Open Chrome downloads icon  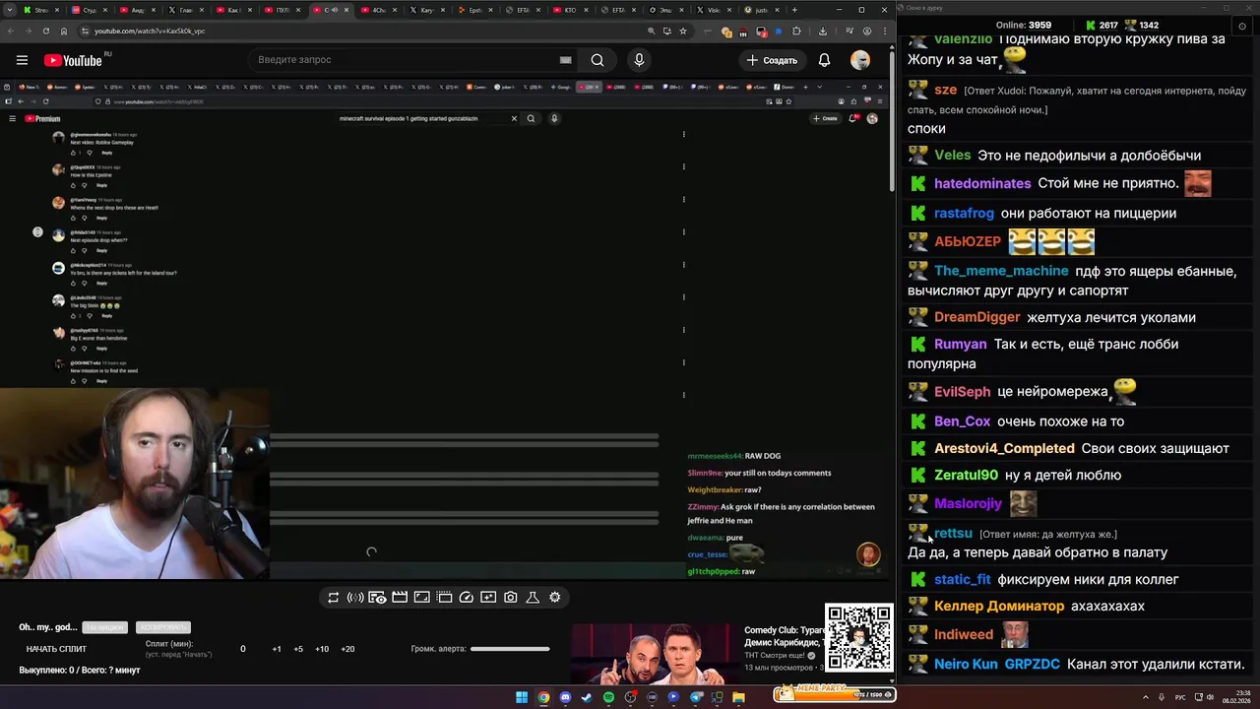(x=823, y=31)
